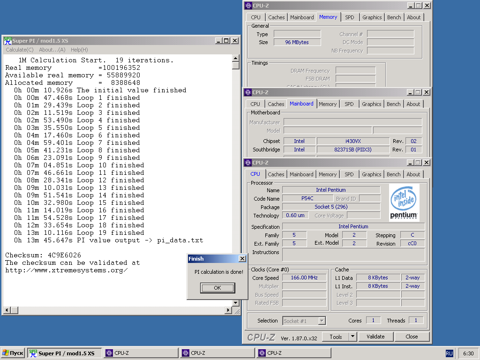Viewport: 480px width, 360px height.
Task: Click the Super PI vertical scrollbar up arrow
Action: tap(235, 58)
